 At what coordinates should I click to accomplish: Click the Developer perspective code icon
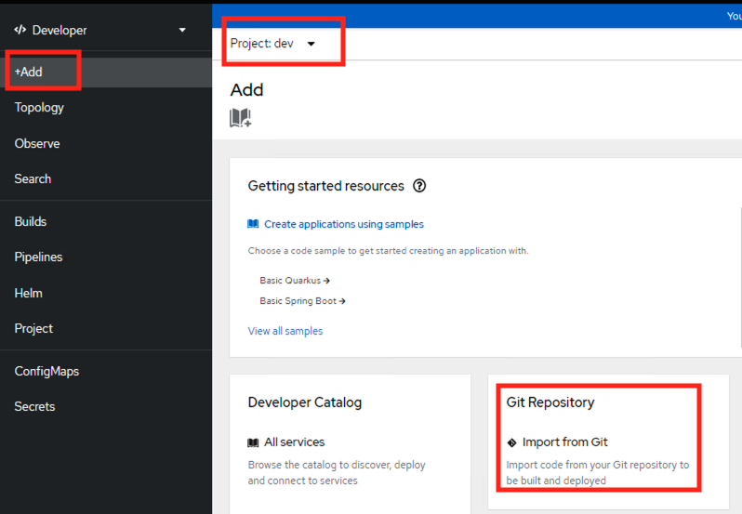[x=20, y=30]
